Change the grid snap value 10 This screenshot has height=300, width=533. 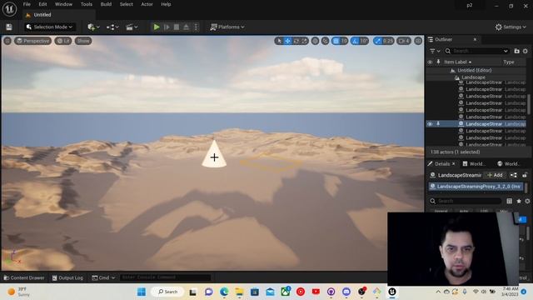pyautogui.click(x=344, y=41)
